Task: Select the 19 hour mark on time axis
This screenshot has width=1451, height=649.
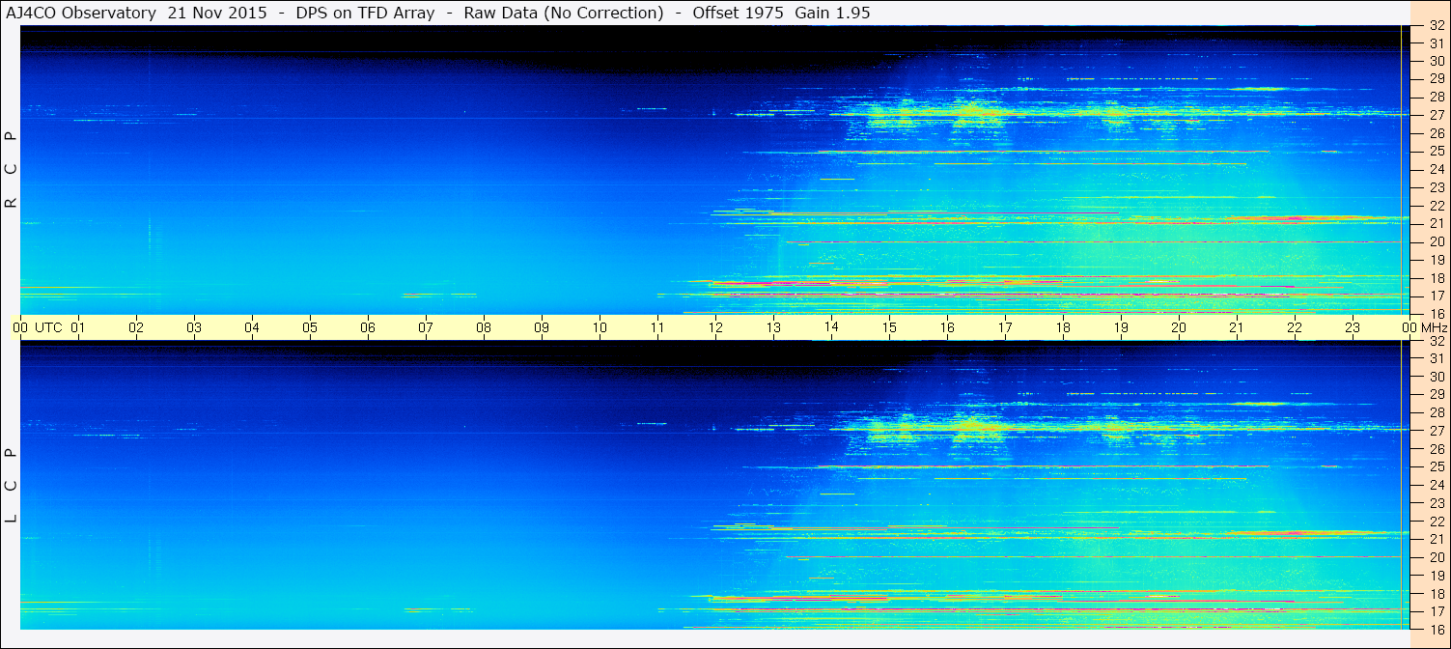Action: (1121, 327)
